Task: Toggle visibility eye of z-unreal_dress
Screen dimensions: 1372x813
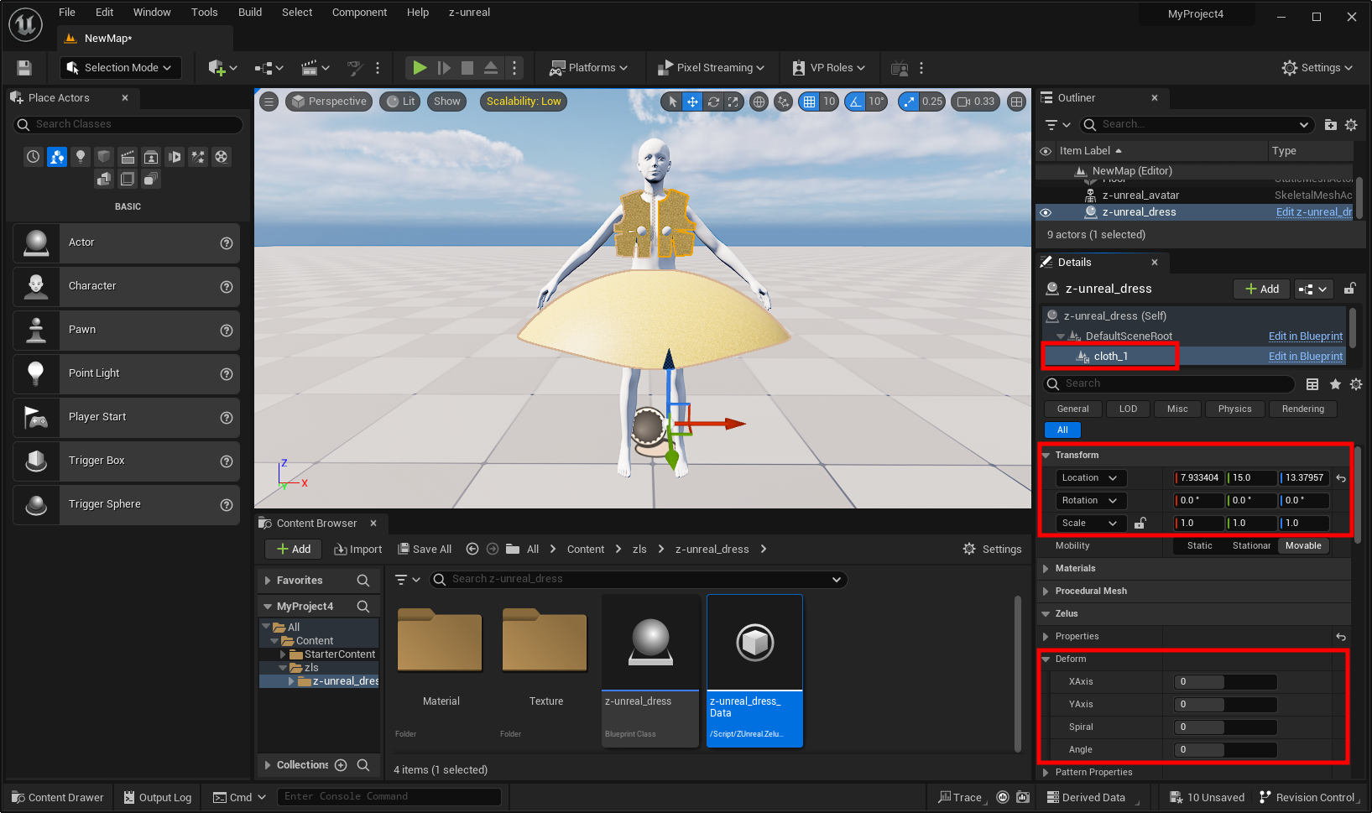Action: 1046,212
